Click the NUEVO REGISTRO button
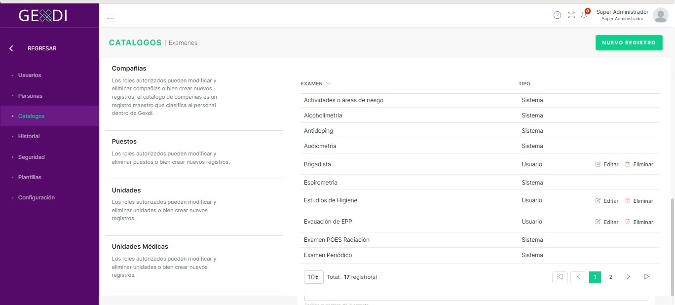 point(629,43)
